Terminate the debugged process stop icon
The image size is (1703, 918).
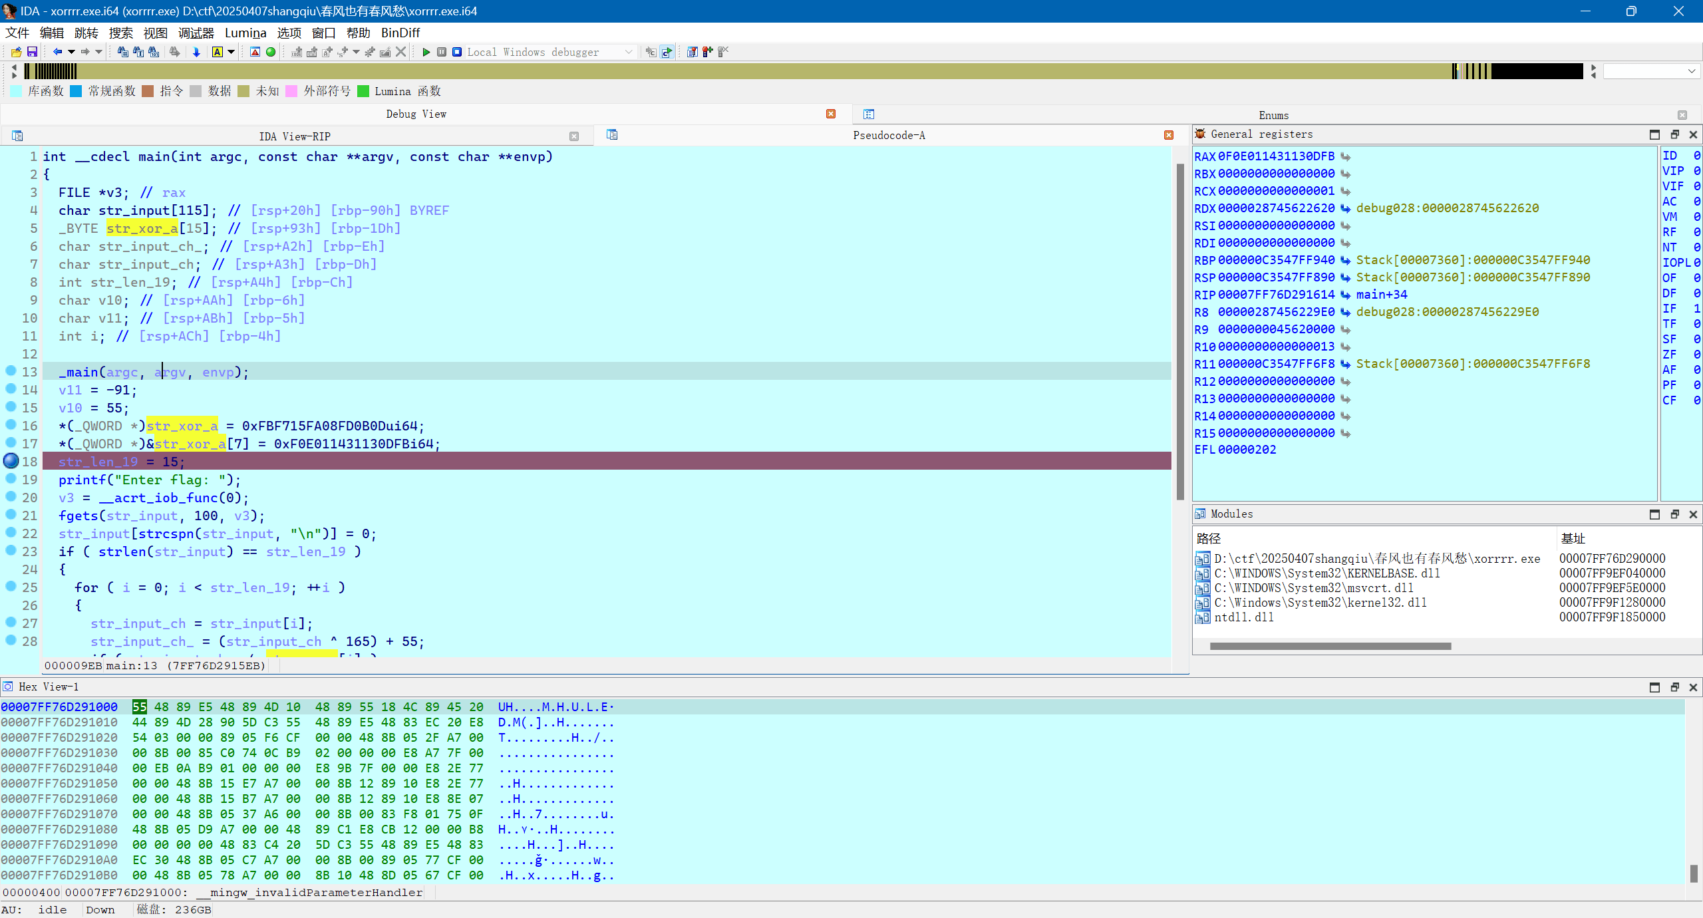457,52
